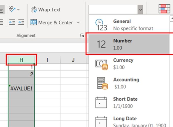
Task: Expand the Merge & Center options arrow
Action: [78, 23]
